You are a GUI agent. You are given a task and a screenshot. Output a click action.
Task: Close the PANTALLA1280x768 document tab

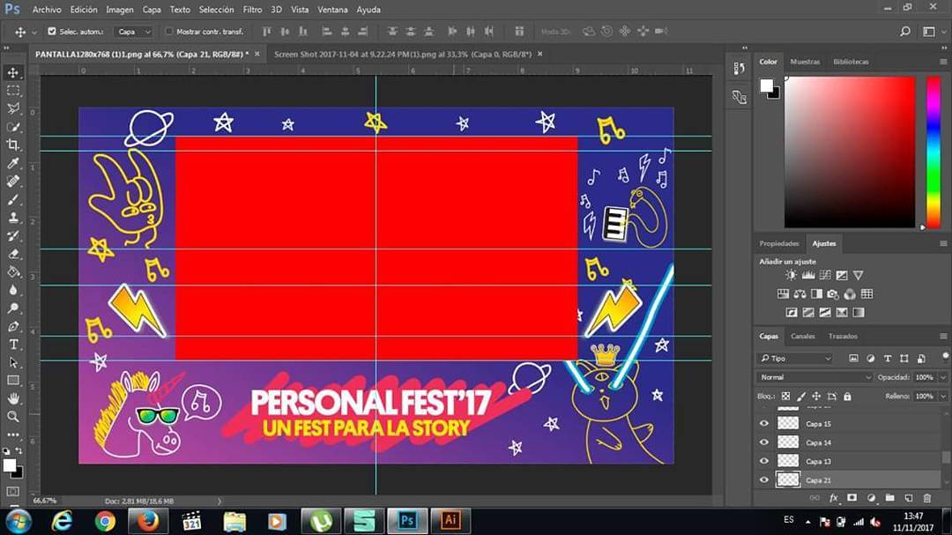point(257,54)
